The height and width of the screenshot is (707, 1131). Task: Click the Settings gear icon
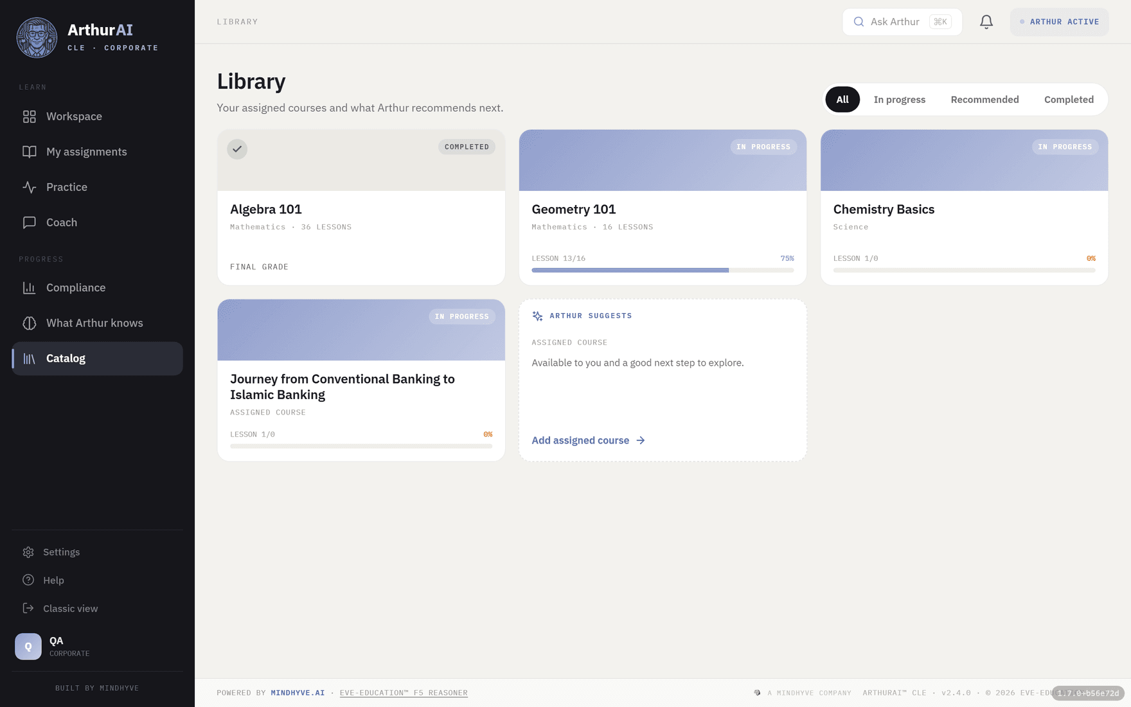coord(28,552)
